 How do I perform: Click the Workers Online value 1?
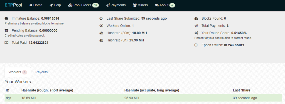[133, 26]
